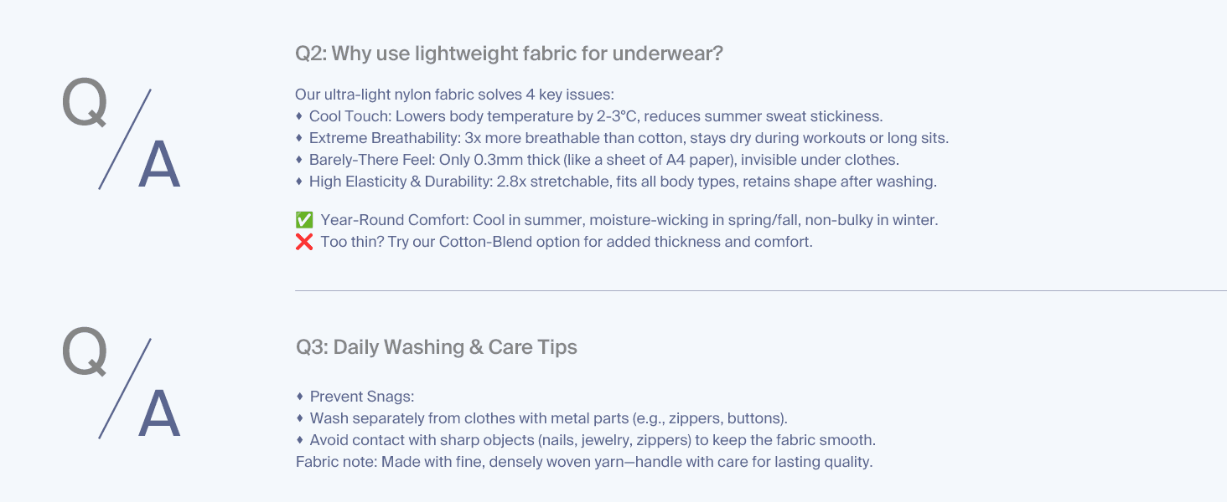Click the diamond bullet before Cool Touch

click(299, 116)
